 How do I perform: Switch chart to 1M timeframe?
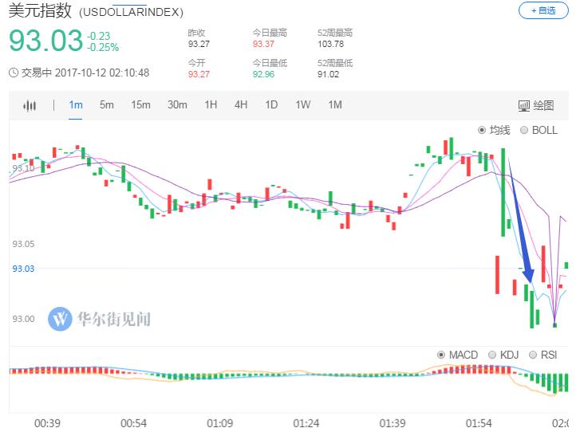pyautogui.click(x=335, y=105)
